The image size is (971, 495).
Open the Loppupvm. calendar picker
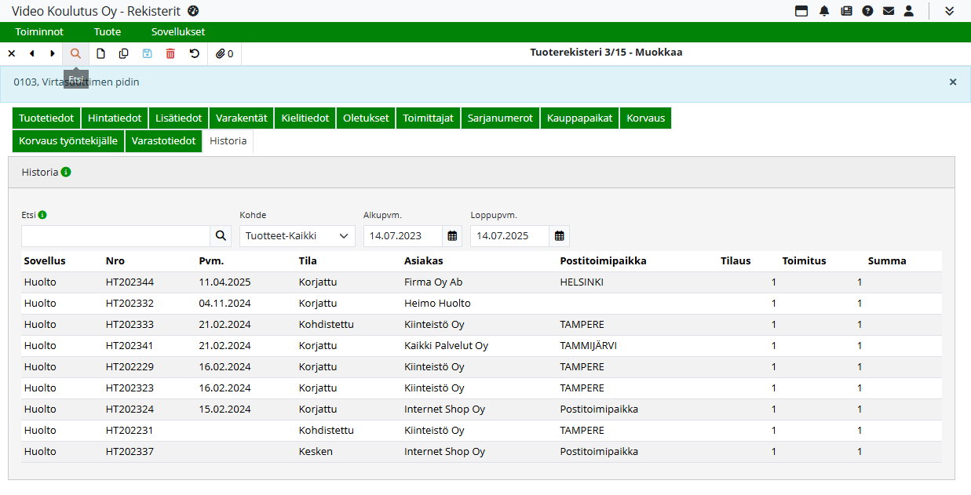(559, 236)
